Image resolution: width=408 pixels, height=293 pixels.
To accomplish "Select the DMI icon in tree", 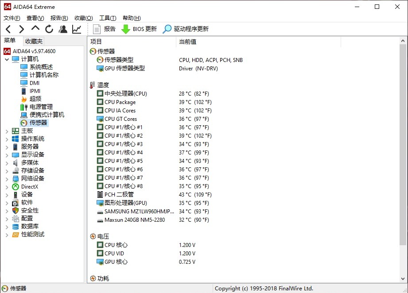I will point(23,83).
